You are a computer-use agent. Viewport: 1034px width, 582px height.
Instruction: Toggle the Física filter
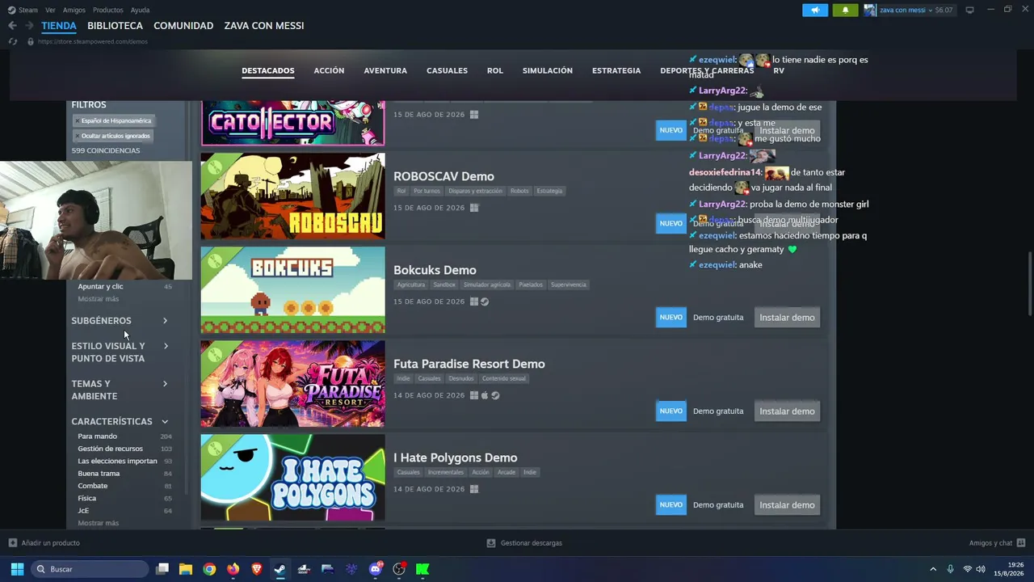124,498
